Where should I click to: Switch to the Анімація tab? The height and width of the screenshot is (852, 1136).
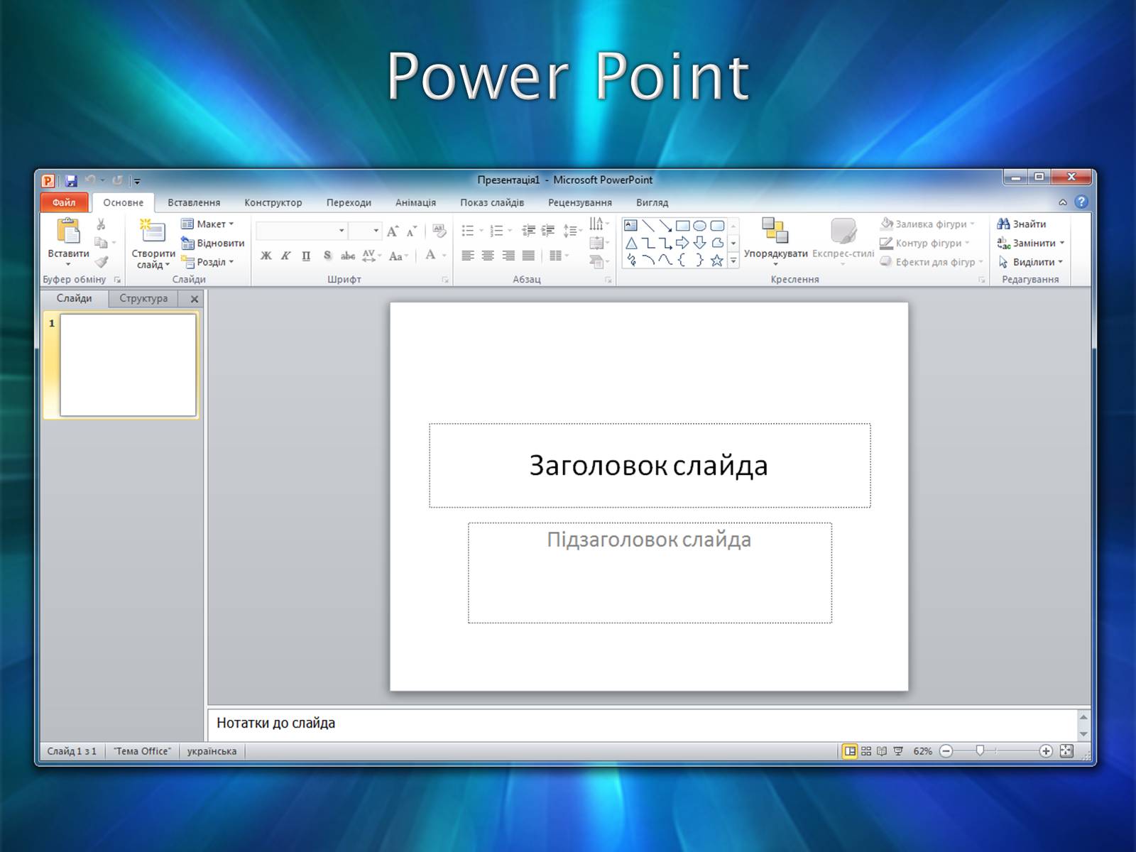coord(415,202)
